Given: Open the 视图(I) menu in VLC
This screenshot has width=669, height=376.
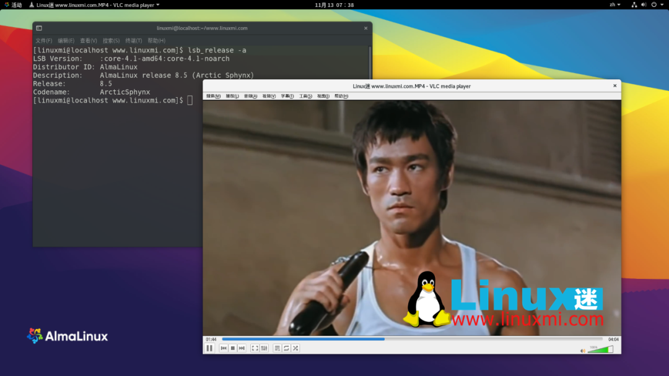Looking at the screenshot, I should coord(323,96).
